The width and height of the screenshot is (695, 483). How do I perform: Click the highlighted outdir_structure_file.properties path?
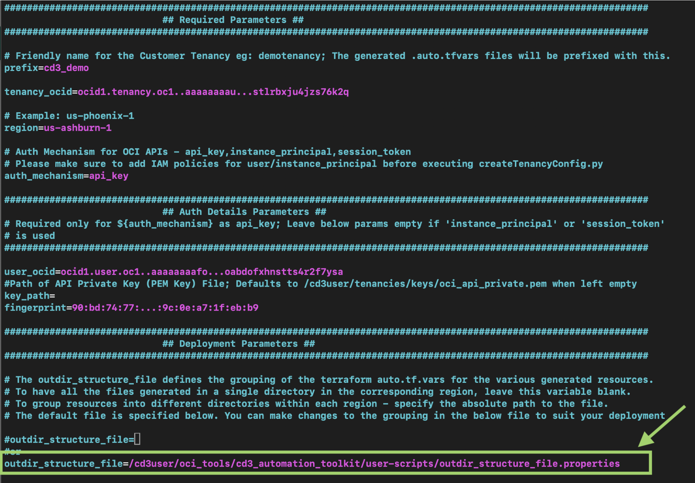click(x=374, y=464)
